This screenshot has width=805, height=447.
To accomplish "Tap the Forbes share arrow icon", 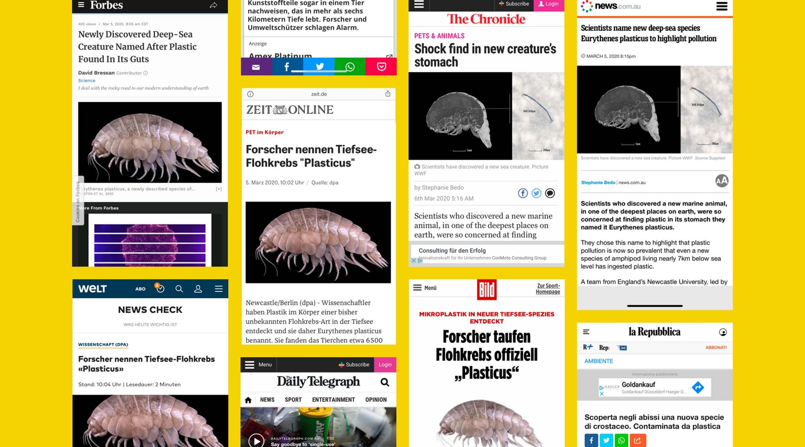I will click(x=213, y=5).
